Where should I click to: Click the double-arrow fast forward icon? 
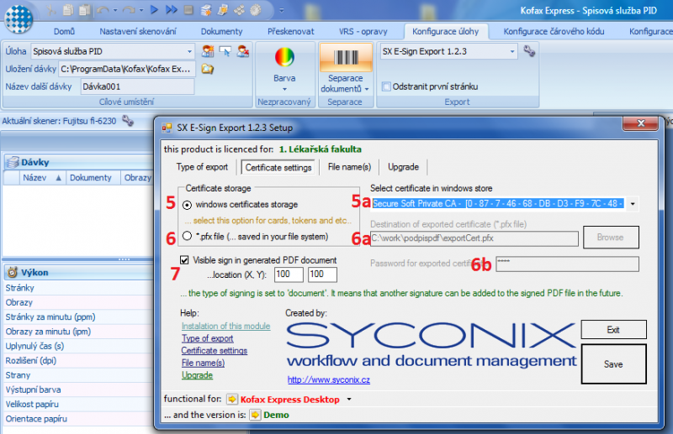pos(171,10)
